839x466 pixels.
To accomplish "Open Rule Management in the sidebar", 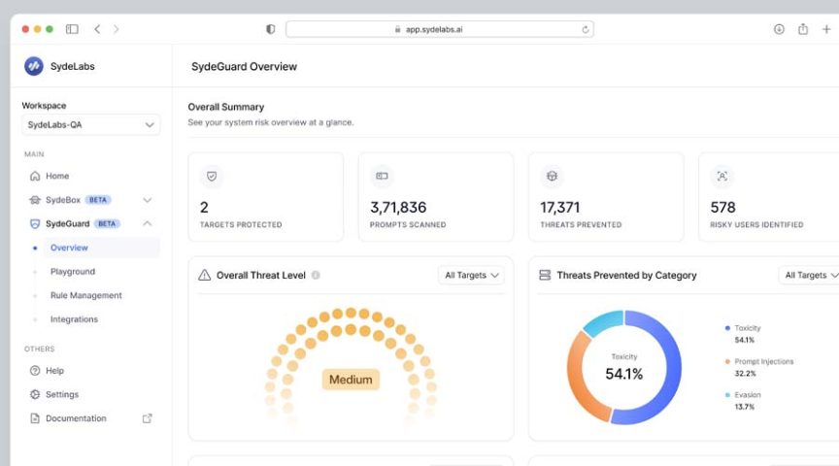I will [x=86, y=295].
